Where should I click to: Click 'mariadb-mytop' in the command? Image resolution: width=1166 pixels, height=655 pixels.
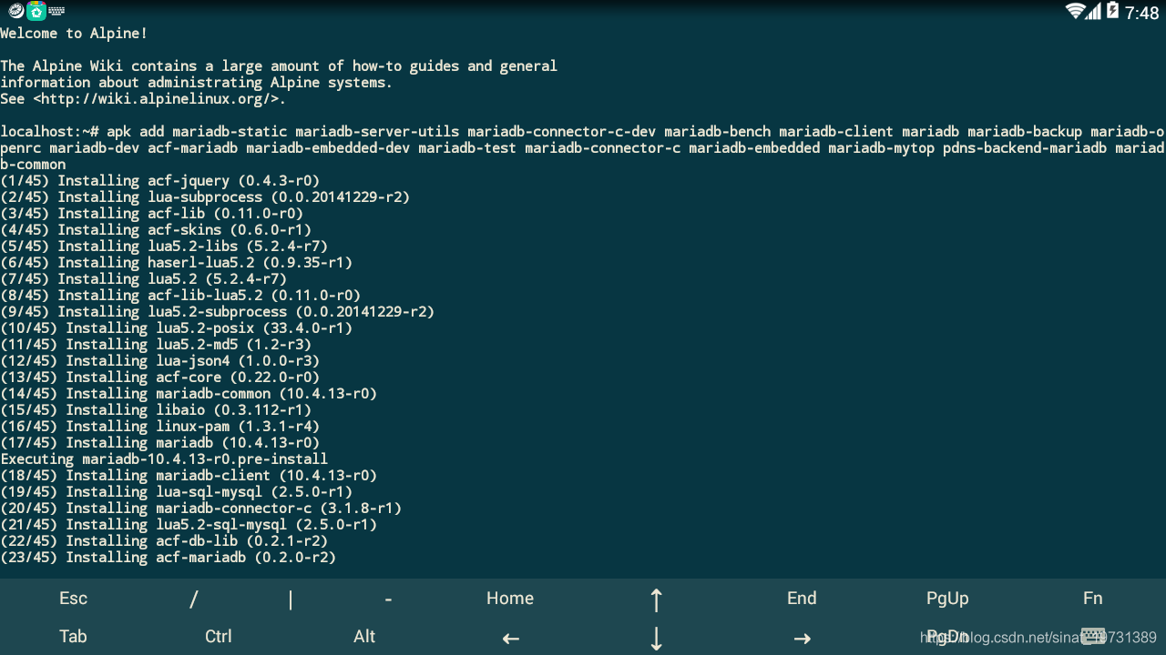882,147
